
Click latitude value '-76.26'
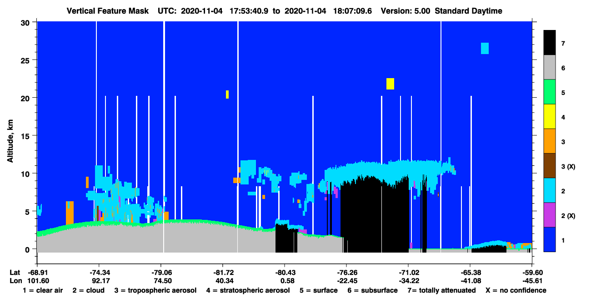pyautogui.click(x=346, y=273)
